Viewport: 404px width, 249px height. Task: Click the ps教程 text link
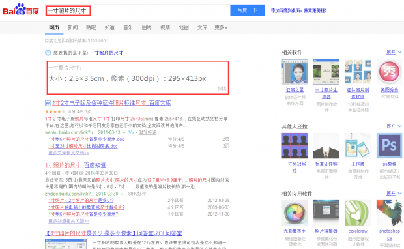[389, 164]
